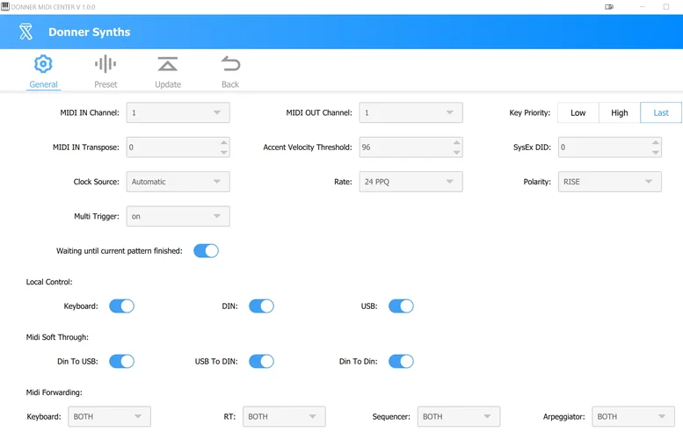The height and width of the screenshot is (439, 683).
Task: Click the Back arrow icon
Action: (230, 64)
